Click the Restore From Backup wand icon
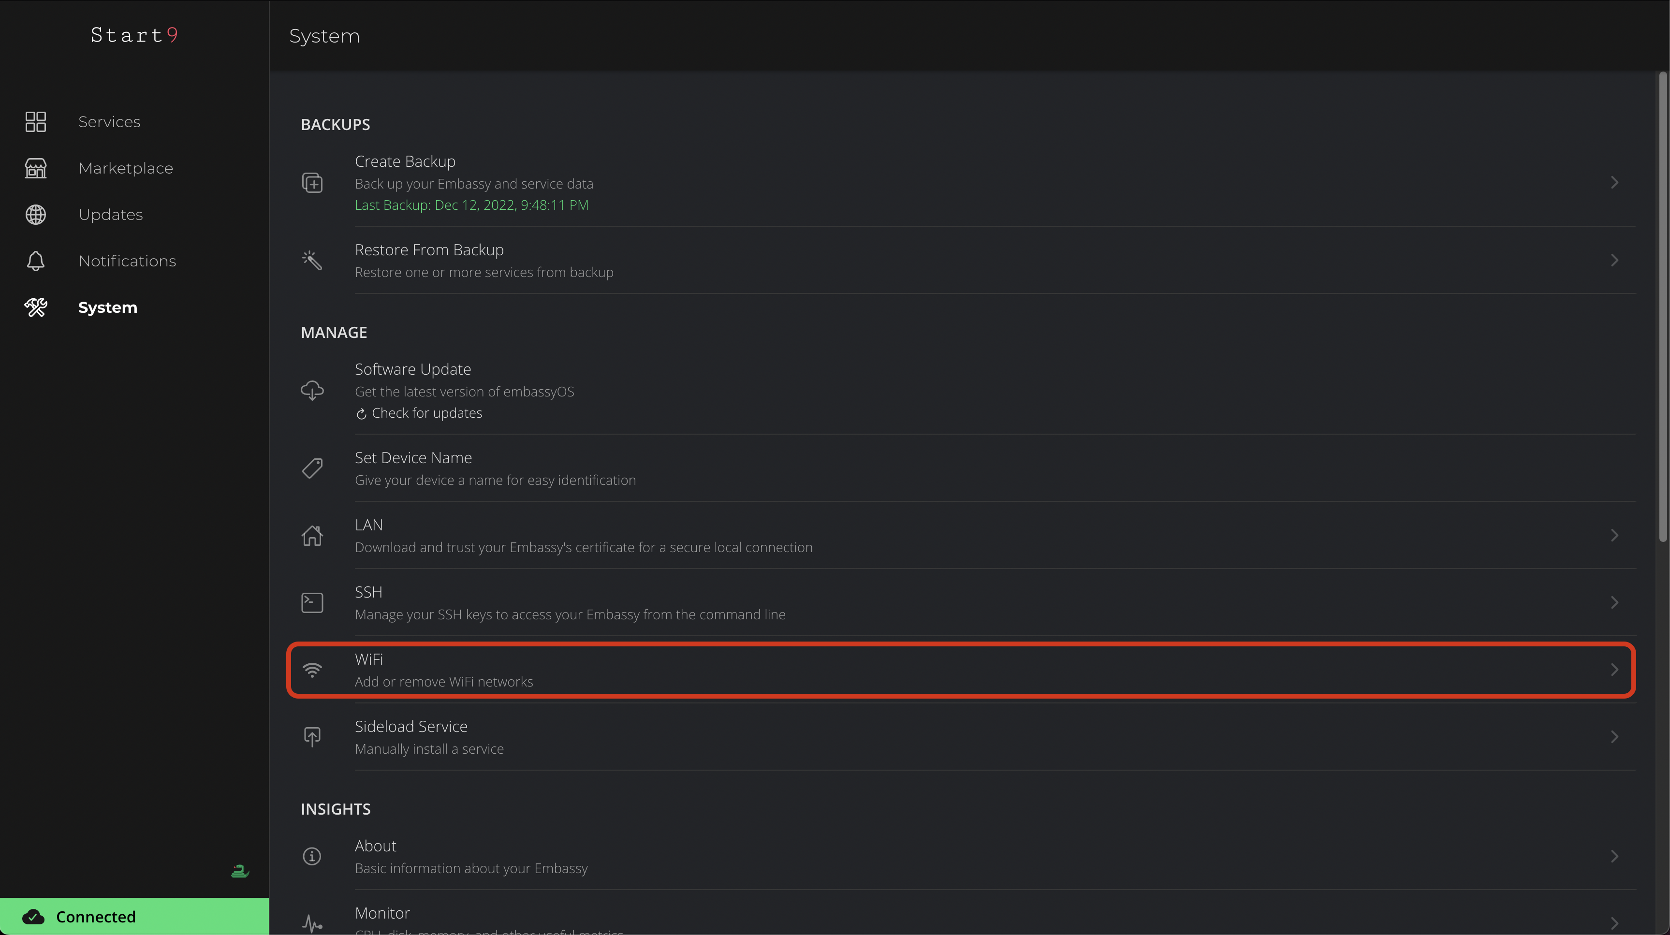 tap(312, 261)
